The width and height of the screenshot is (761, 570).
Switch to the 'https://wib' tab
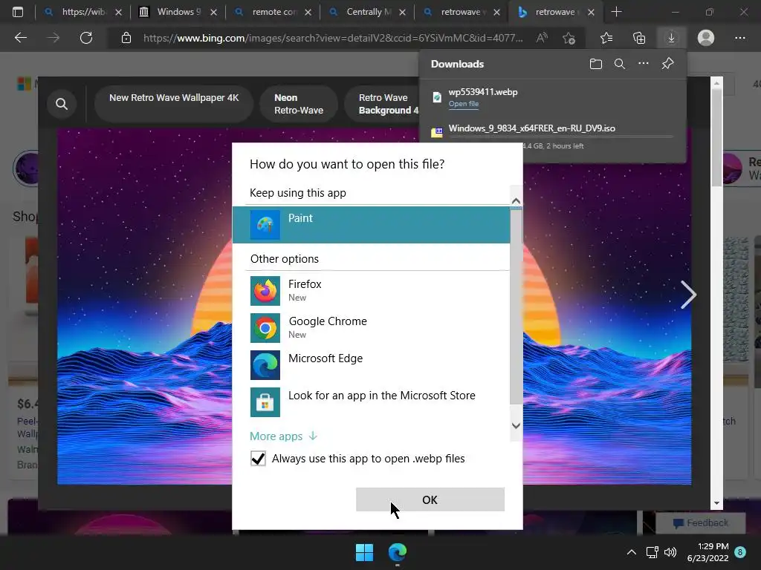point(83,12)
